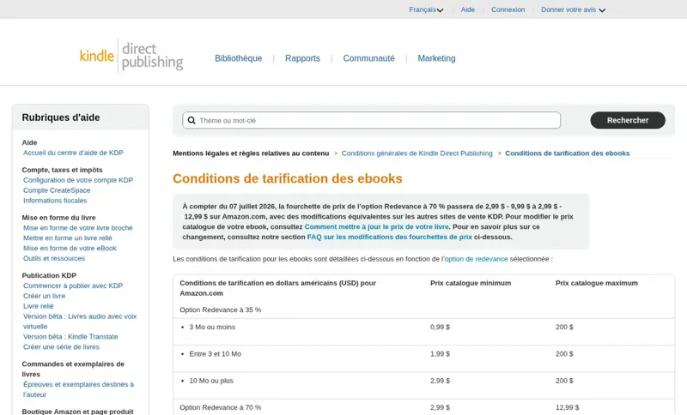687x415 pixels.
Task: Click the Prix catalogue minimum column header
Action: point(471,283)
